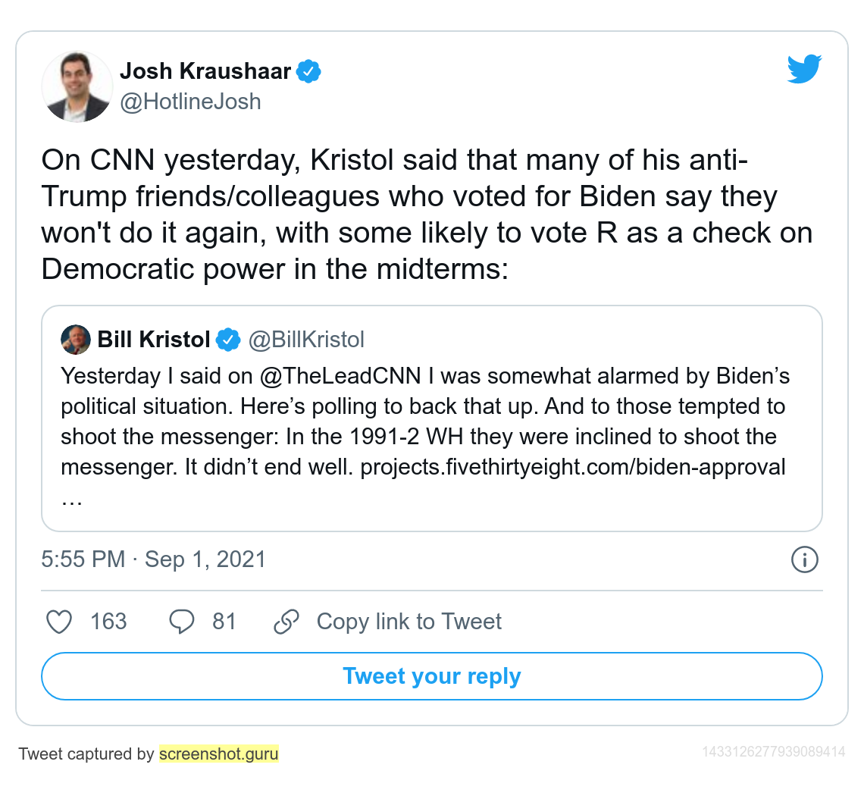The image size is (864, 796).
Task: Open the tweet info circle icon
Action: [x=804, y=560]
